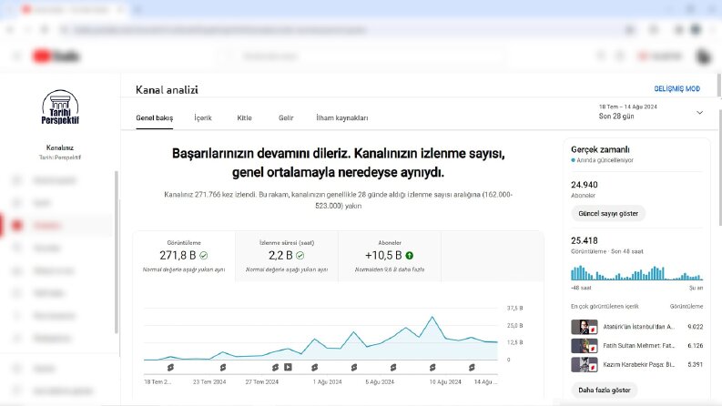The height and width of the screenshot is (406, 722).
Task: Click the sidebar vertical scrollbar
Action: [x=116, y=252]
